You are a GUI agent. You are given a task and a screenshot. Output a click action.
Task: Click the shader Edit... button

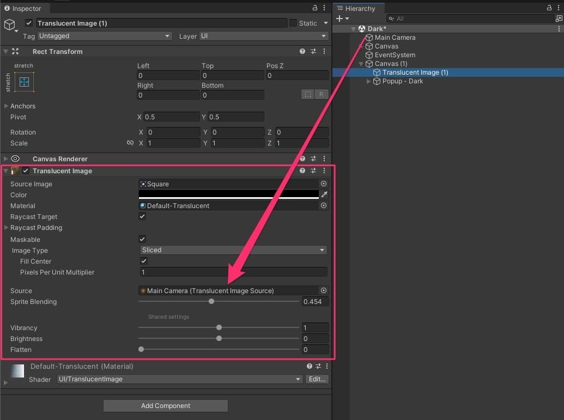[317, 379]
